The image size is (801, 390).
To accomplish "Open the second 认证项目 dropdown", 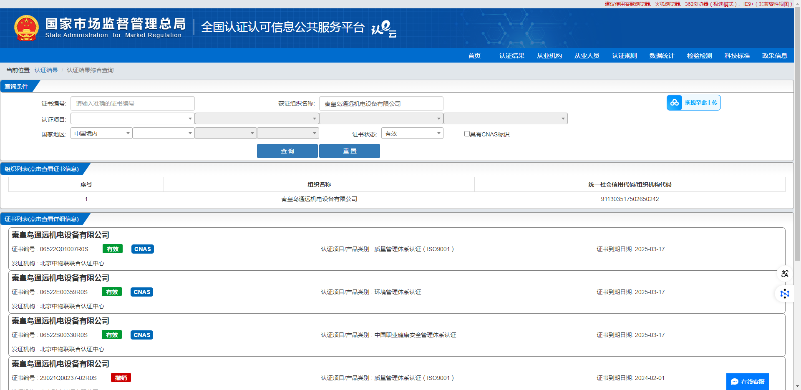I will [x=257, y=118].
